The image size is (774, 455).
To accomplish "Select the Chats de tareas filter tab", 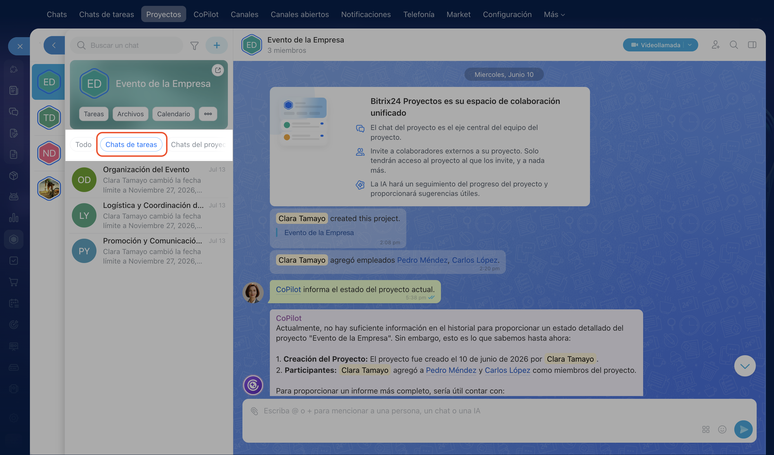I will click(x=131, y=144).
